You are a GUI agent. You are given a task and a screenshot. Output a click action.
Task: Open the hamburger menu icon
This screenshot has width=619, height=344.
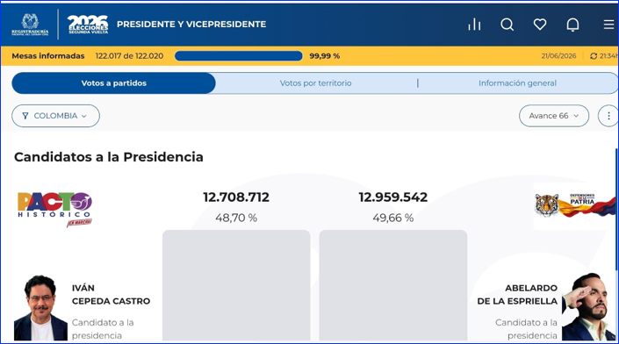(609, 25)
